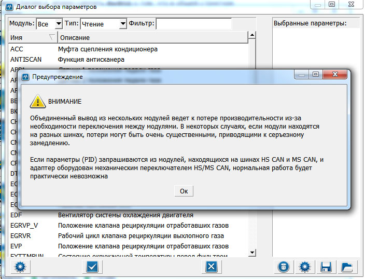The image size is (365, 279).
Task: Close the Диалог выбора параметров window
Action: pos(352,4)
